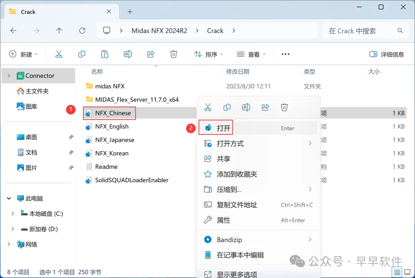Choose 在记事本中编辑 menu entry
This screenshot has width=415, height=278.
[258, 255]
